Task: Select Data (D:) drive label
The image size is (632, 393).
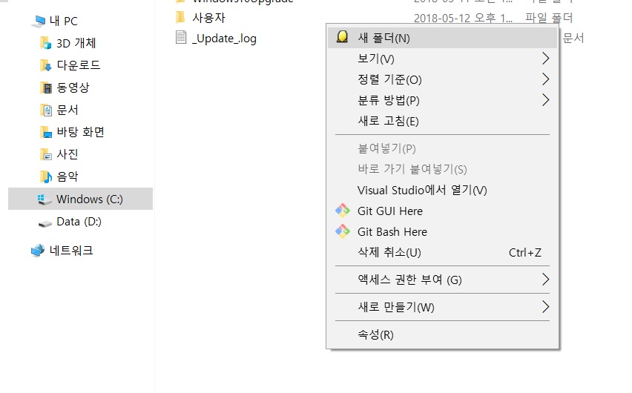Action: tap(79, 222)
